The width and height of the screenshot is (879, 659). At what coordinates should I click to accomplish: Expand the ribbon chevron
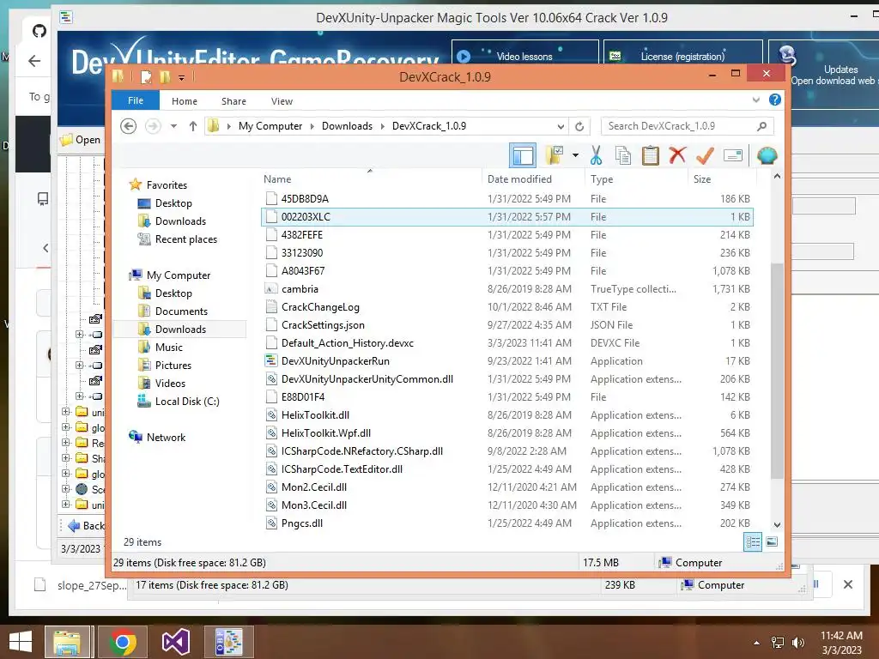coord(755,100)
